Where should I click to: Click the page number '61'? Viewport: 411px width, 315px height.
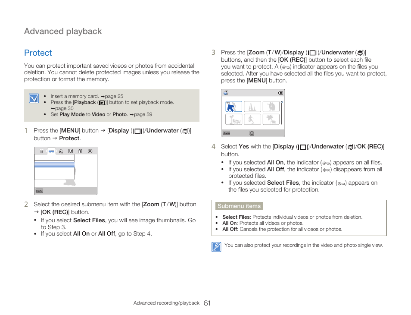tap(207, 303)
